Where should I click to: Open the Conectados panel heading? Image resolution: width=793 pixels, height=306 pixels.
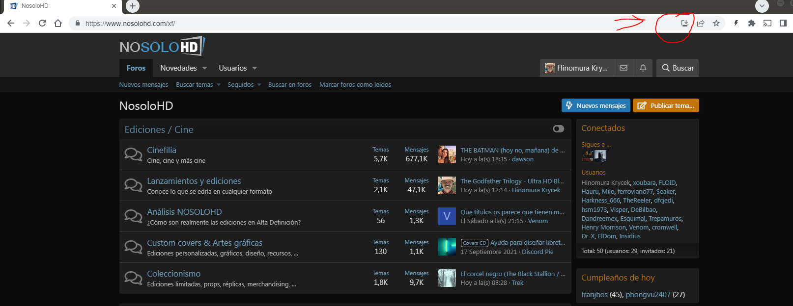tap(603, 128)
